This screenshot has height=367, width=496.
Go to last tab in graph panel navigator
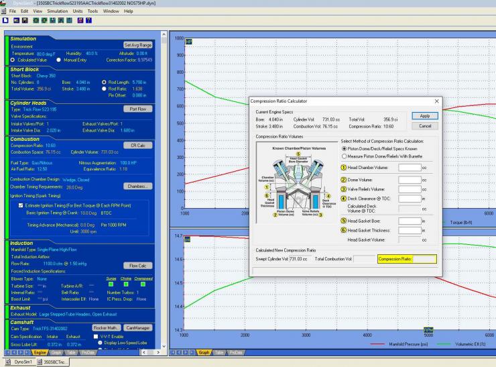192,352
